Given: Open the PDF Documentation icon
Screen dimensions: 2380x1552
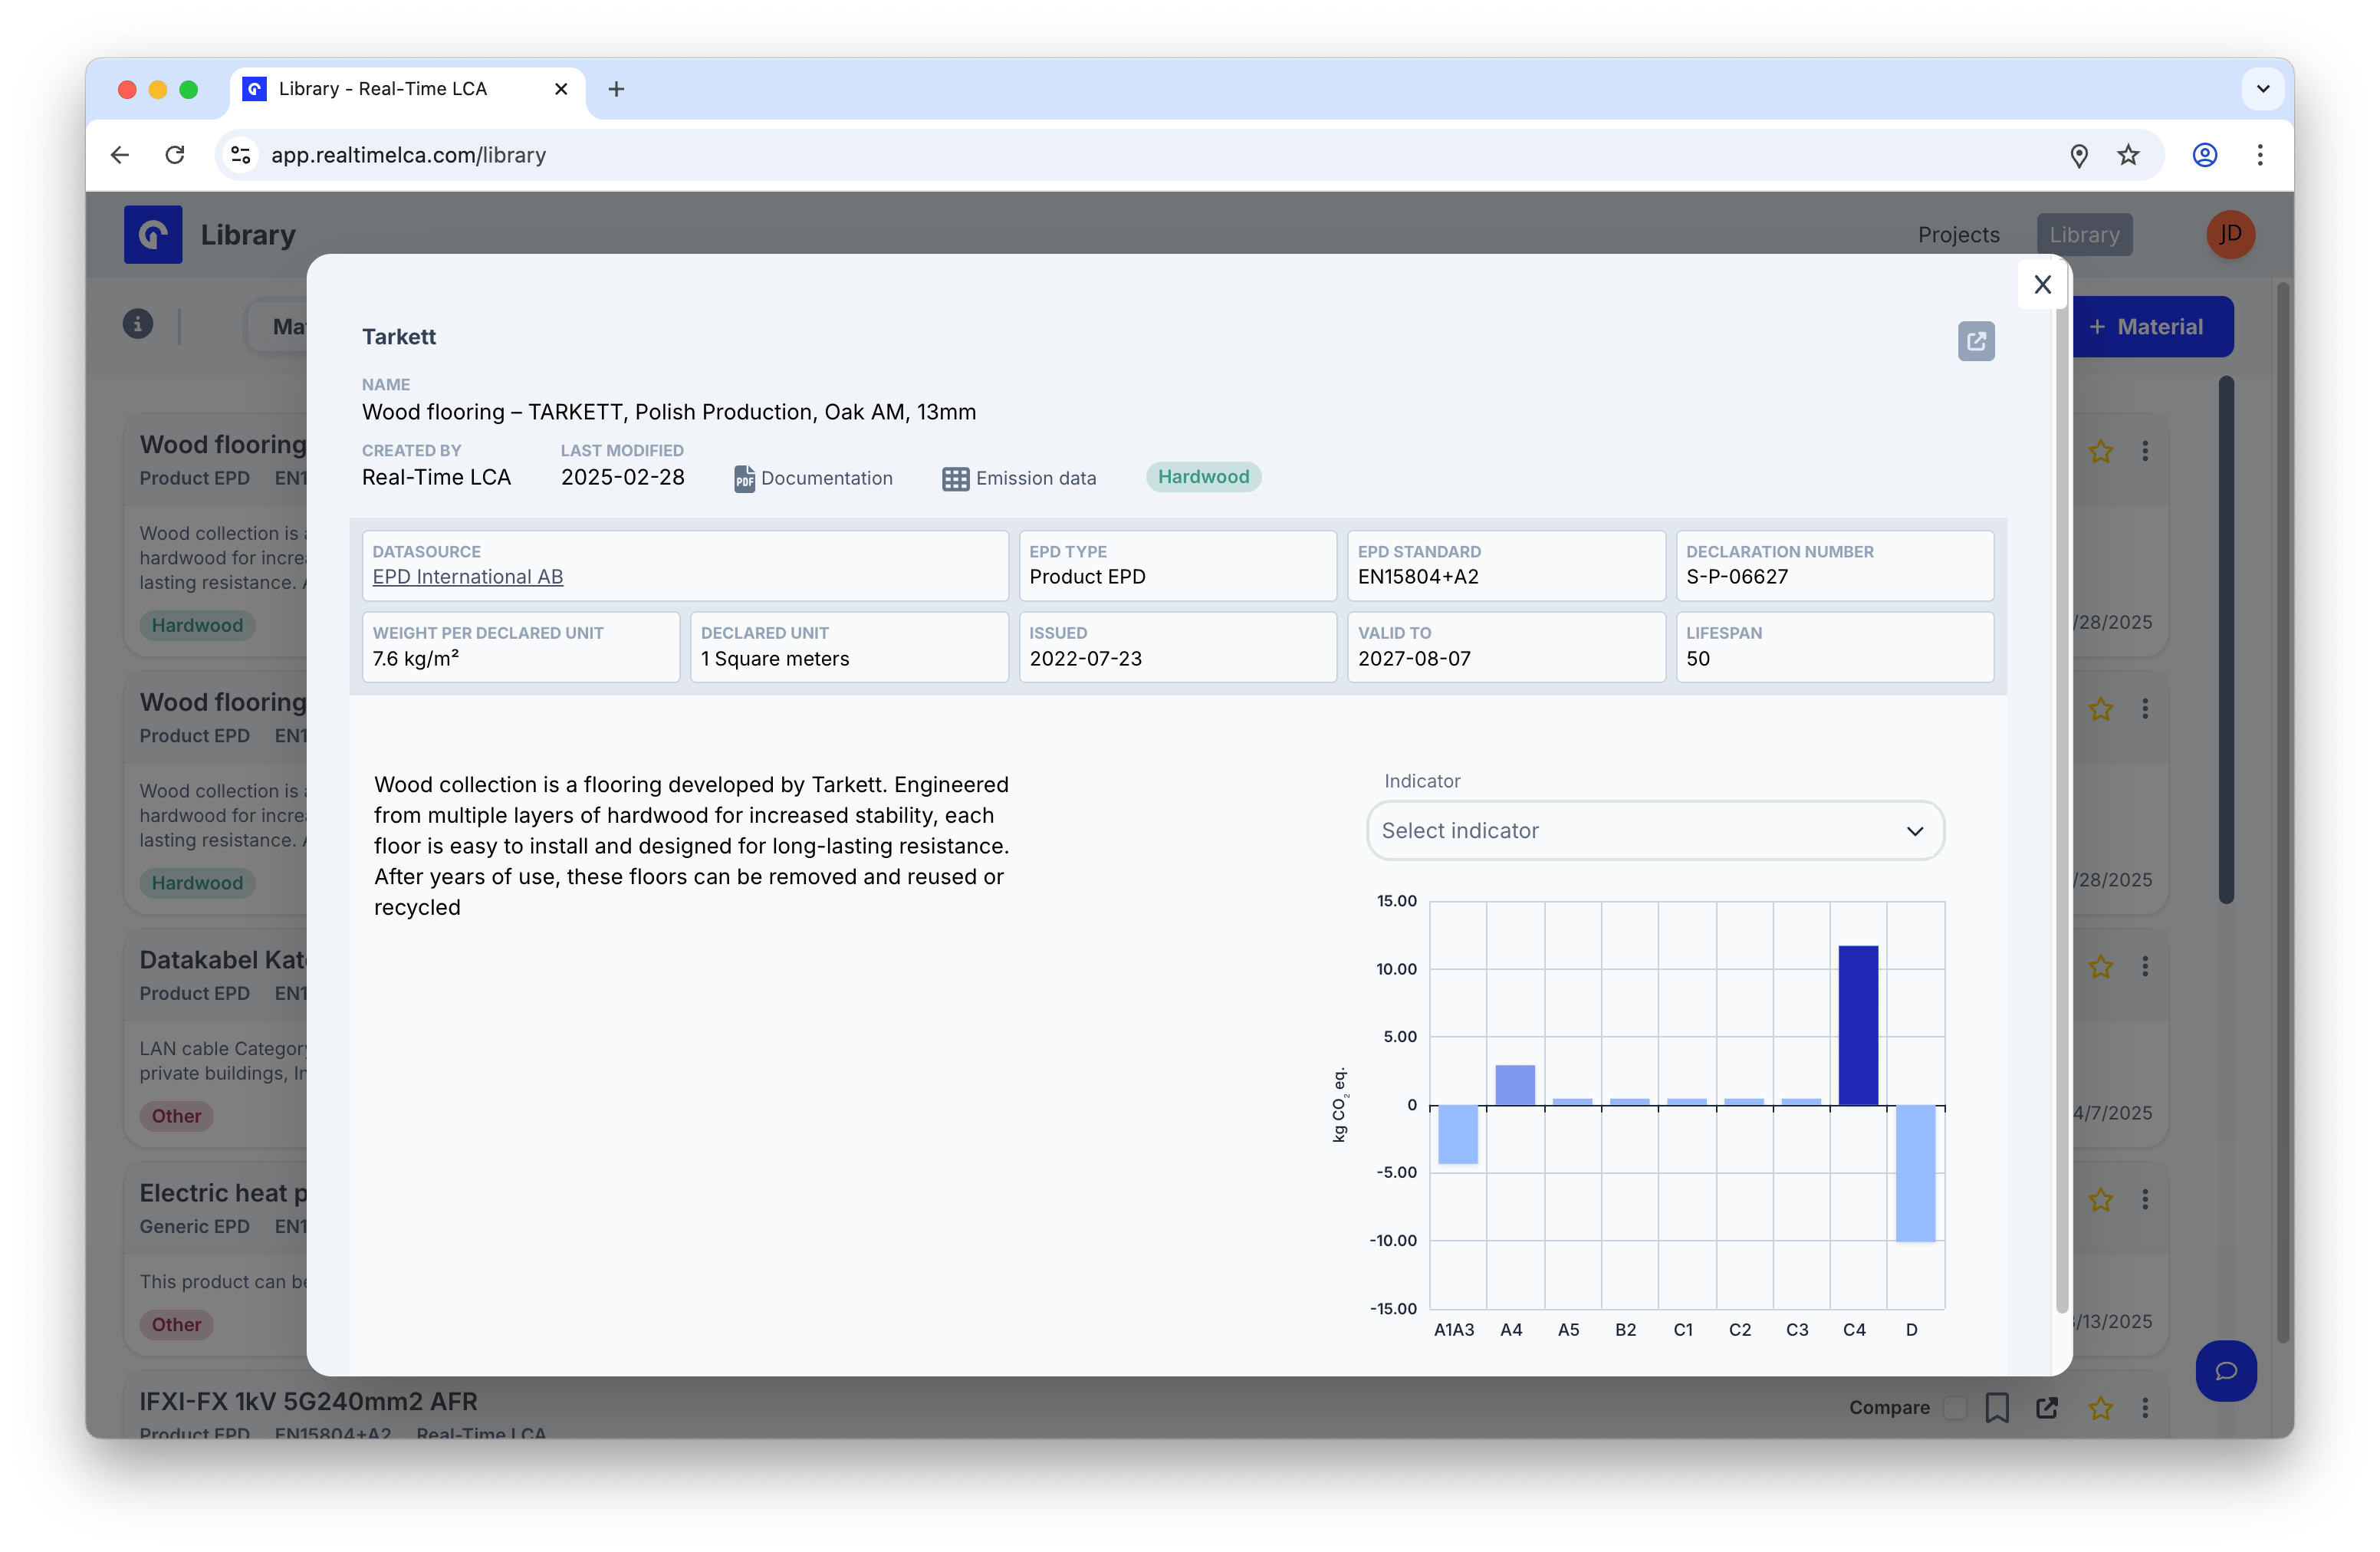Looking at the screenshot, I should [x=744, y=479].
